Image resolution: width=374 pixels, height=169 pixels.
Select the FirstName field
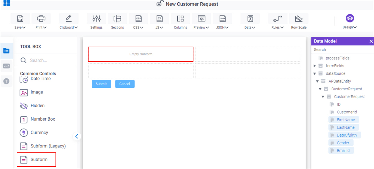coord(344,120)
